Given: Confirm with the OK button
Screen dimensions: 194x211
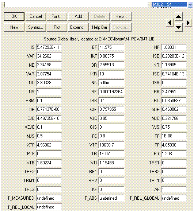Looking at the screenshot, I should coord(14,16).
